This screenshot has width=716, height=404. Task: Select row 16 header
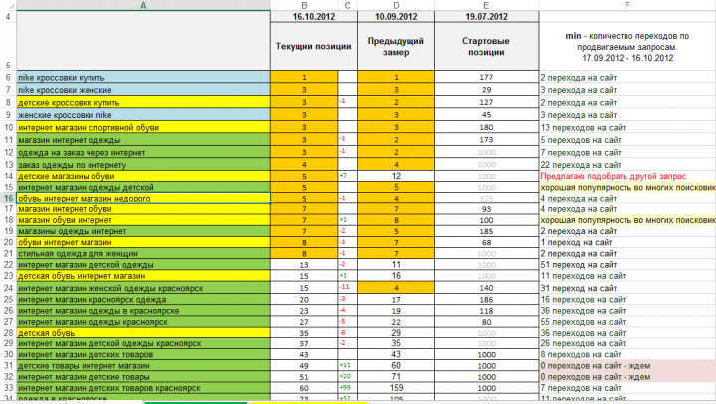(x=8, y=198)
